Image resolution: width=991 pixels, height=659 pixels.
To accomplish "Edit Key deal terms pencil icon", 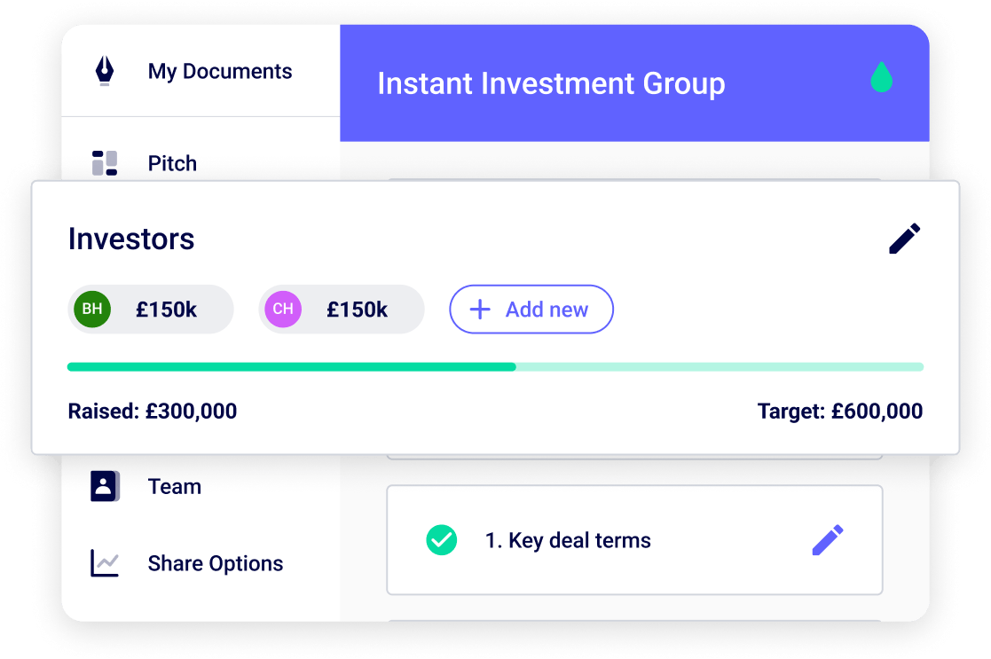I will pyautogui.click(x=827, y=539).
